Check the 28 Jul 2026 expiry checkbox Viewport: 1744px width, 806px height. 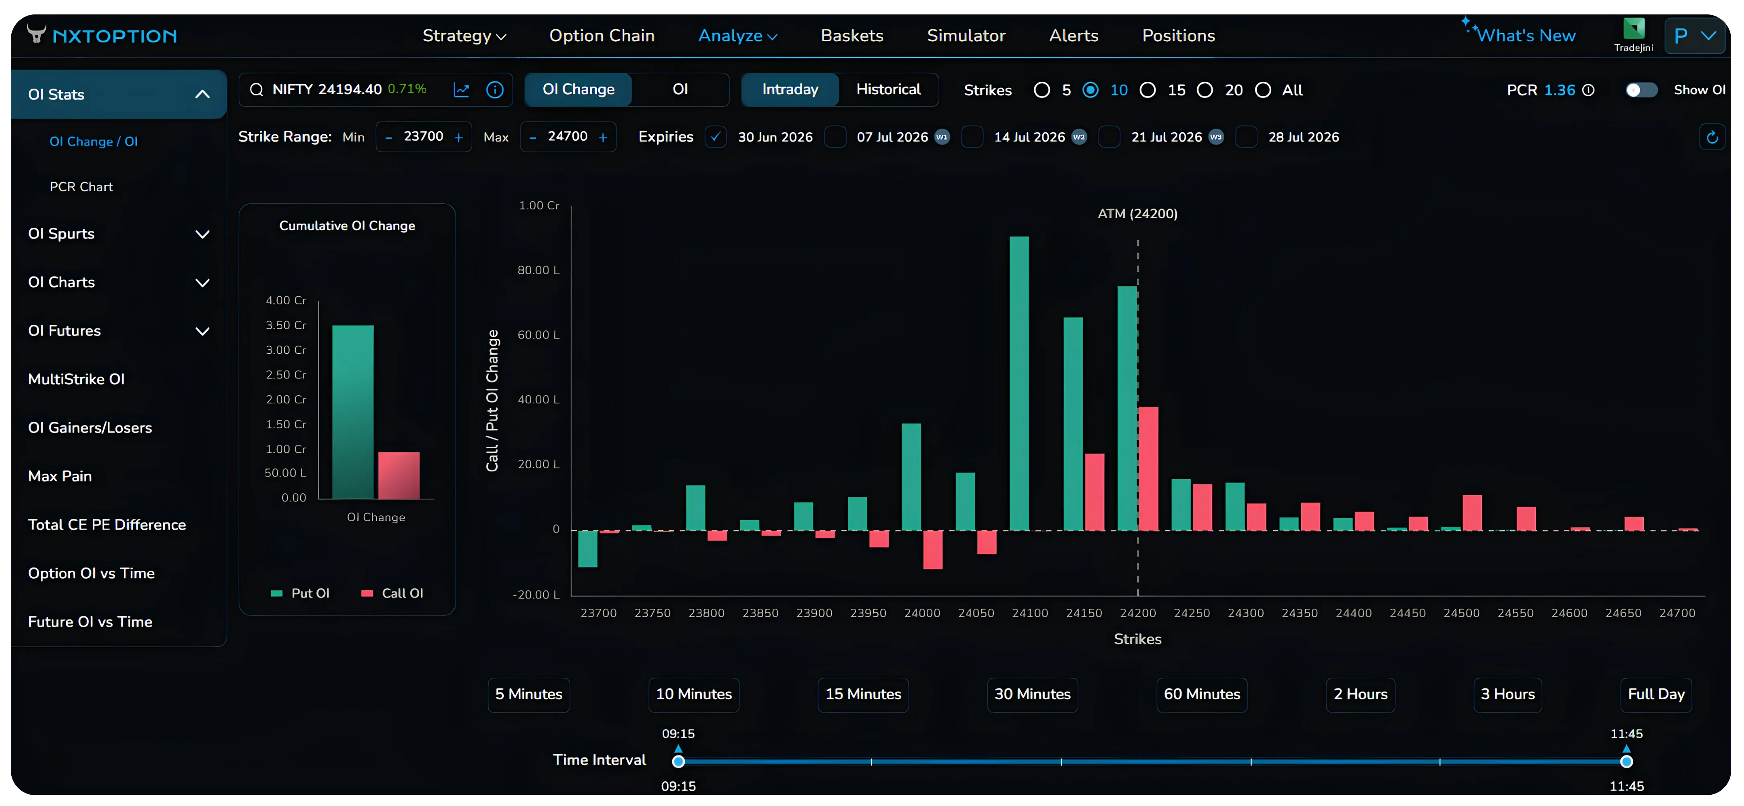1246,137
